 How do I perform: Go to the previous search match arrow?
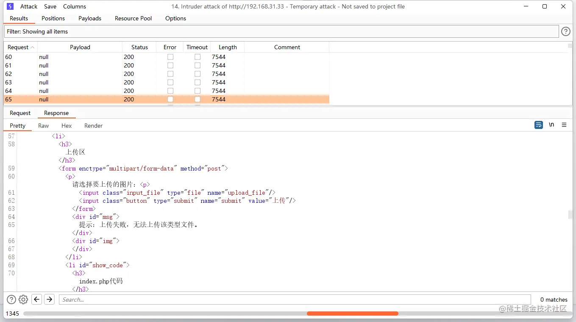[x=37, y=300]
